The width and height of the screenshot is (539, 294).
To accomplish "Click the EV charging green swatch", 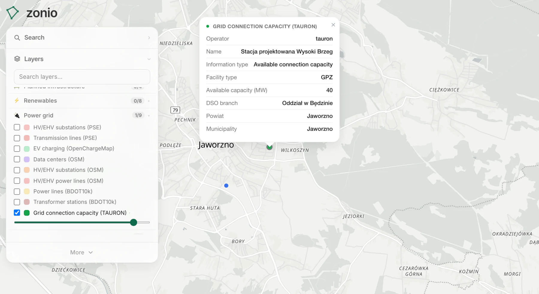I will click(x=27, y=148).
